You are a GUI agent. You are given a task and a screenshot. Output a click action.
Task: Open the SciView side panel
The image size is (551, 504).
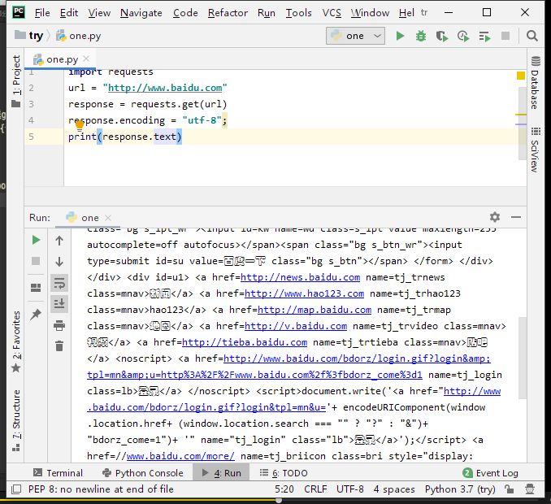(536, 150)
